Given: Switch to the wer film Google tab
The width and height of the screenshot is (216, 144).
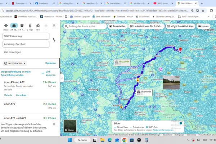Looking at the screenshot, I should coord(92,4).
